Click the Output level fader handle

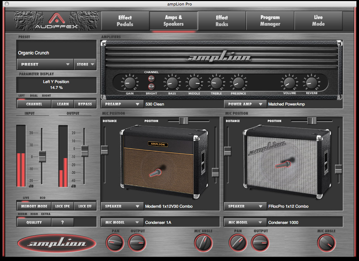(84, 151)
